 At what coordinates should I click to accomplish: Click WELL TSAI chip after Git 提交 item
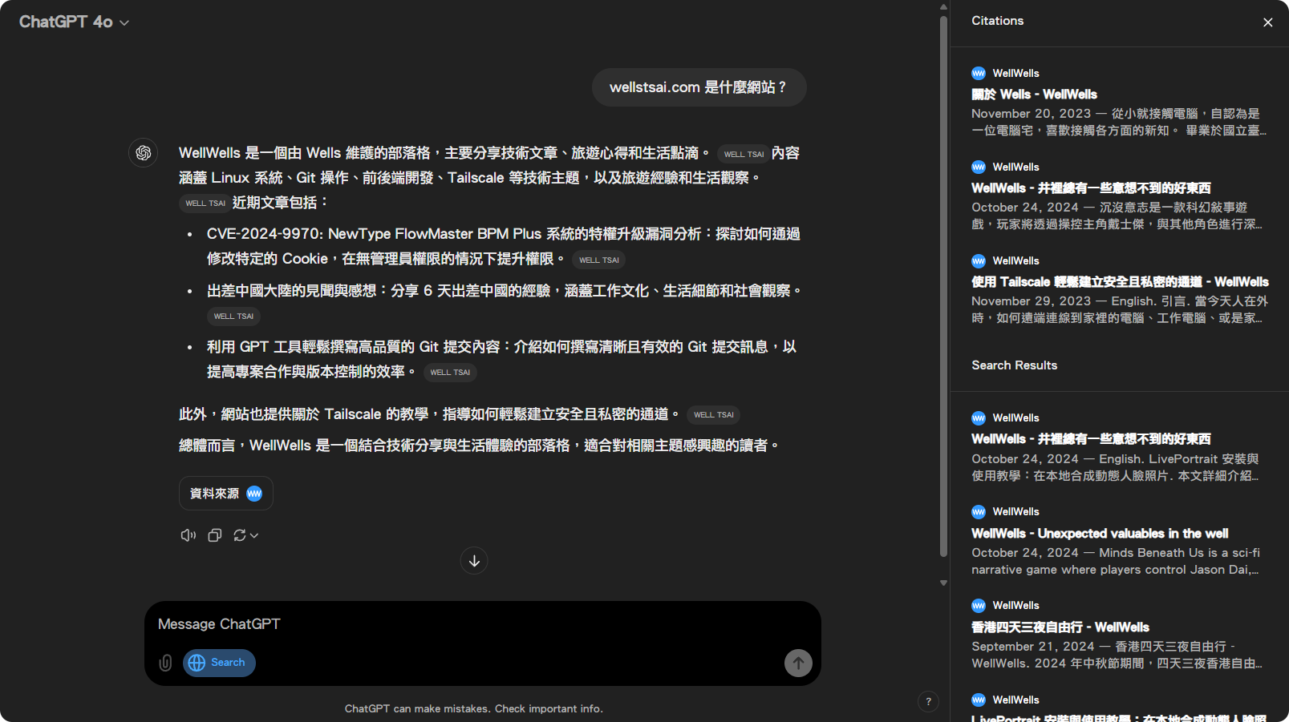tap(450, 373)
